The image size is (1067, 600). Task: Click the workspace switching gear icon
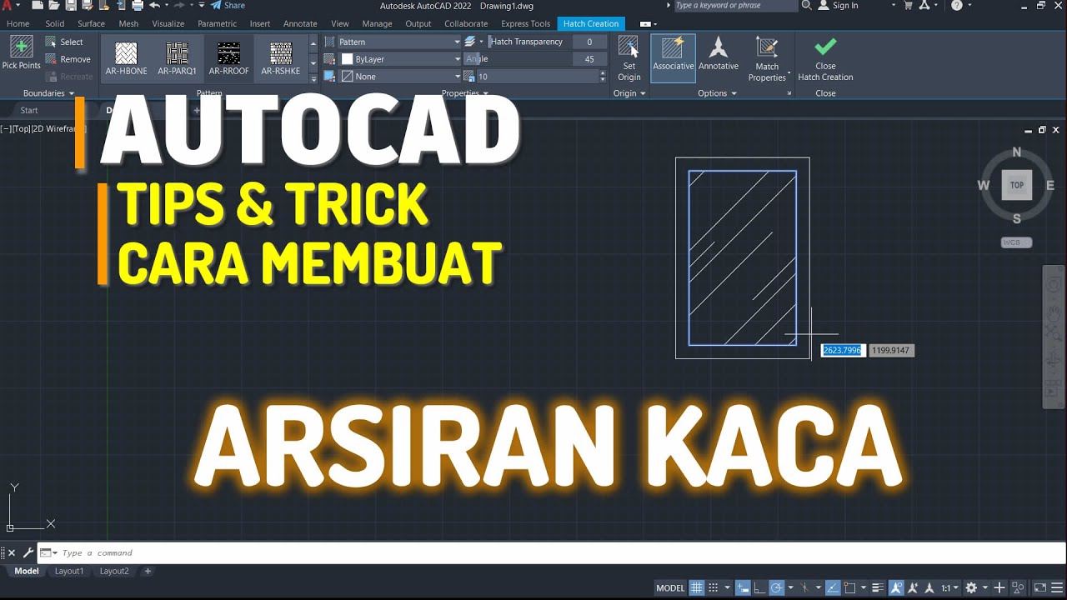coord(971,587)
